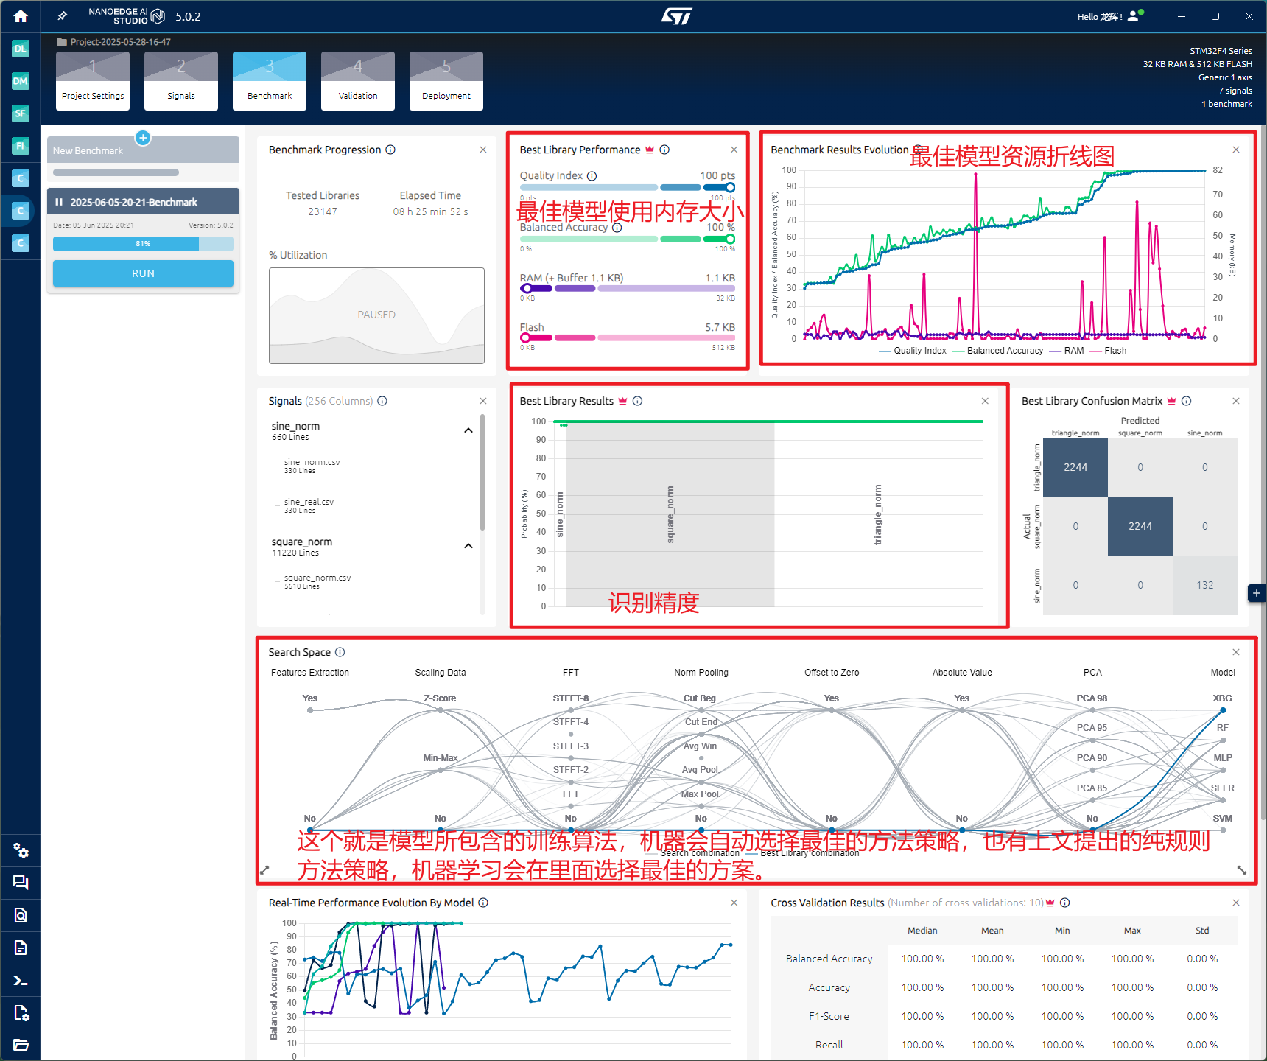Show info for Real-Time Performance Evolution
1267x1061 pixels.
tap(483, 903)
